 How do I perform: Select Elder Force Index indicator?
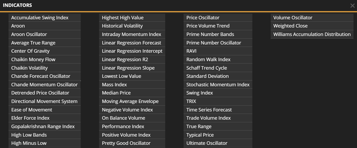(30, 118)
